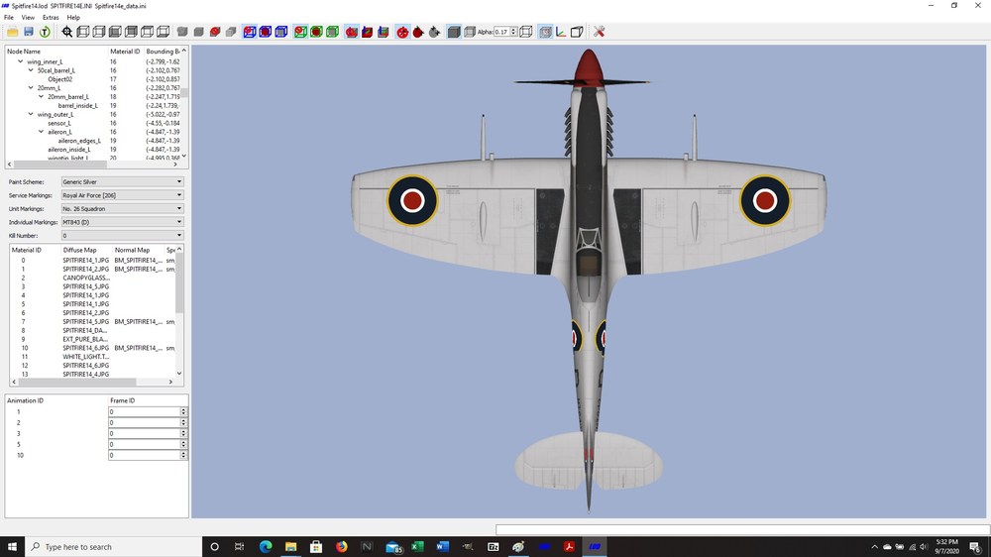
Task: Select the aileron_inside_L node
Action: tap(69, 150)
